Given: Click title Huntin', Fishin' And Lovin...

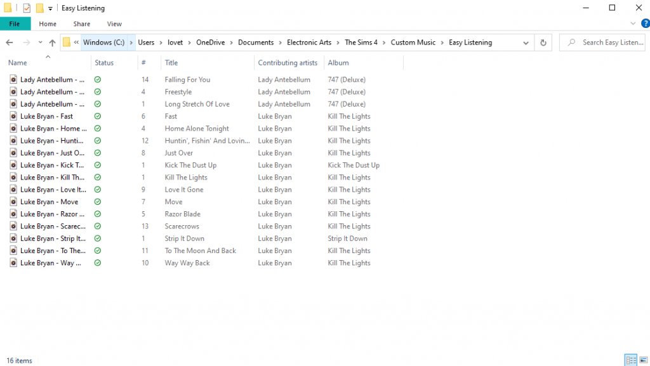Looking at the screenshot, I should (x=208, y=141).
